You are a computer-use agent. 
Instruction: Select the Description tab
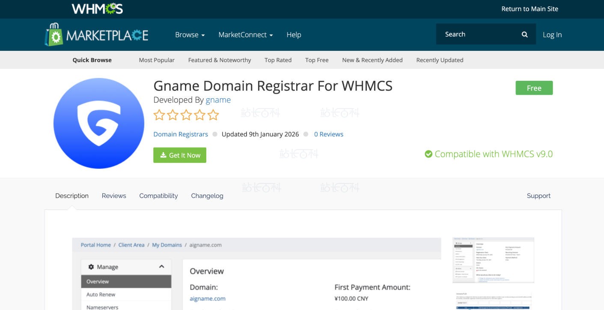click(x=72, y=196)
